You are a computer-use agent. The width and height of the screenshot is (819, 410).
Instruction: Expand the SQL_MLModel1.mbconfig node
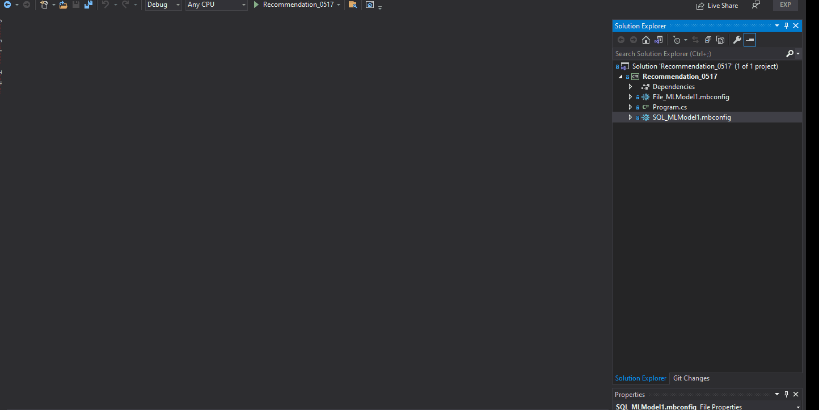pyautogui.click(x=630, y=117)
